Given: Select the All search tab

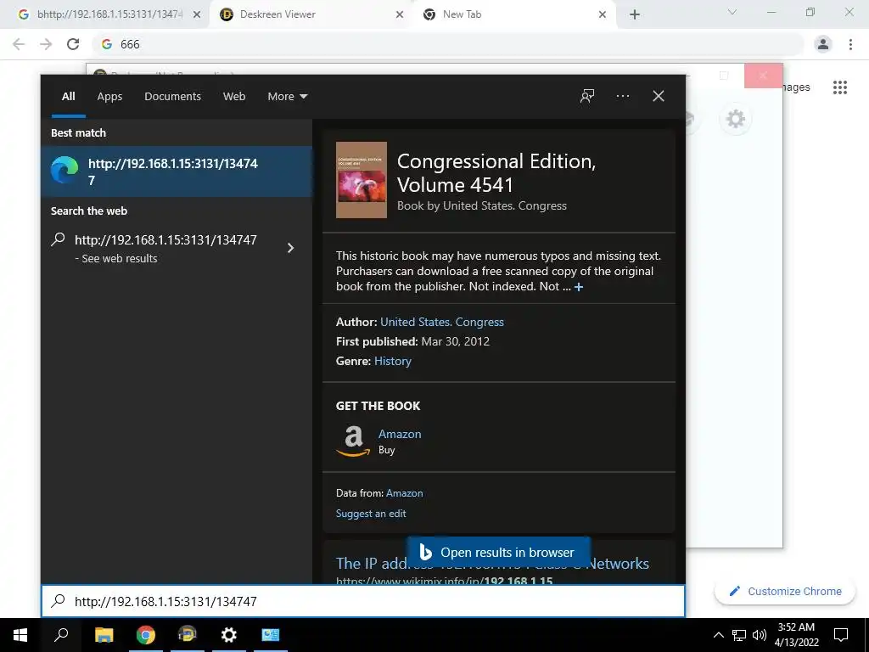Looking at the screenshot, I should pyautogui.click(x=68, y=96).
